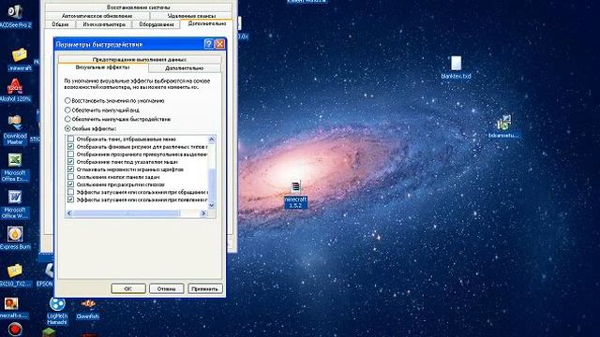Screen dimensions: 600x337
Task: Click the 'Применить' apply button
Action: click(x=204, y=288)
